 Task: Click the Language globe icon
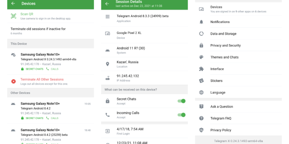[x=201, y=93]
